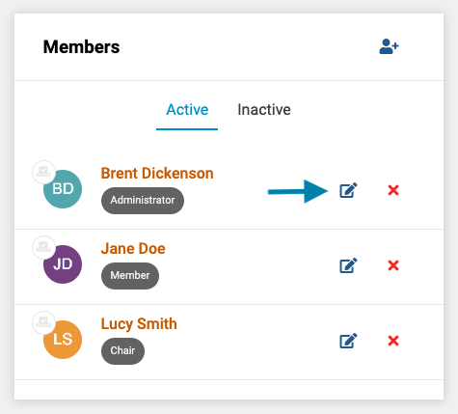This screenshot has width=458, height=414.
Task: Remove Jane Doe from members
Action: 393,265
